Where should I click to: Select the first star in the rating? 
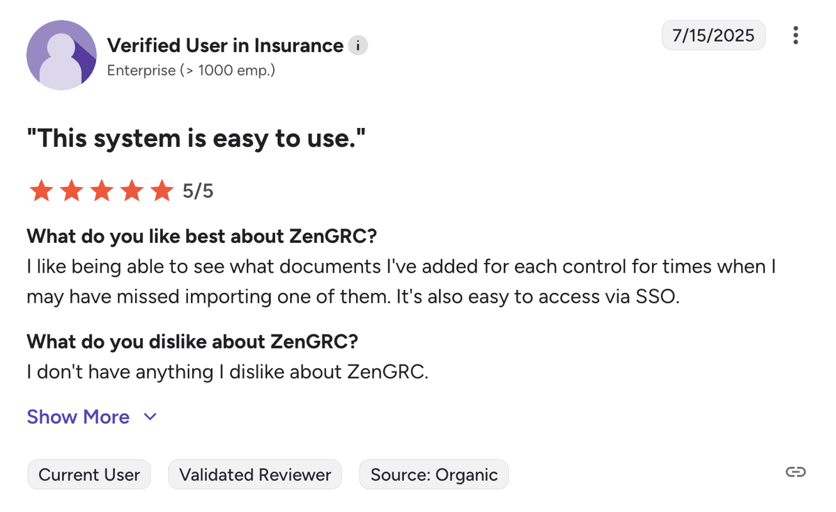click(41, 190)
